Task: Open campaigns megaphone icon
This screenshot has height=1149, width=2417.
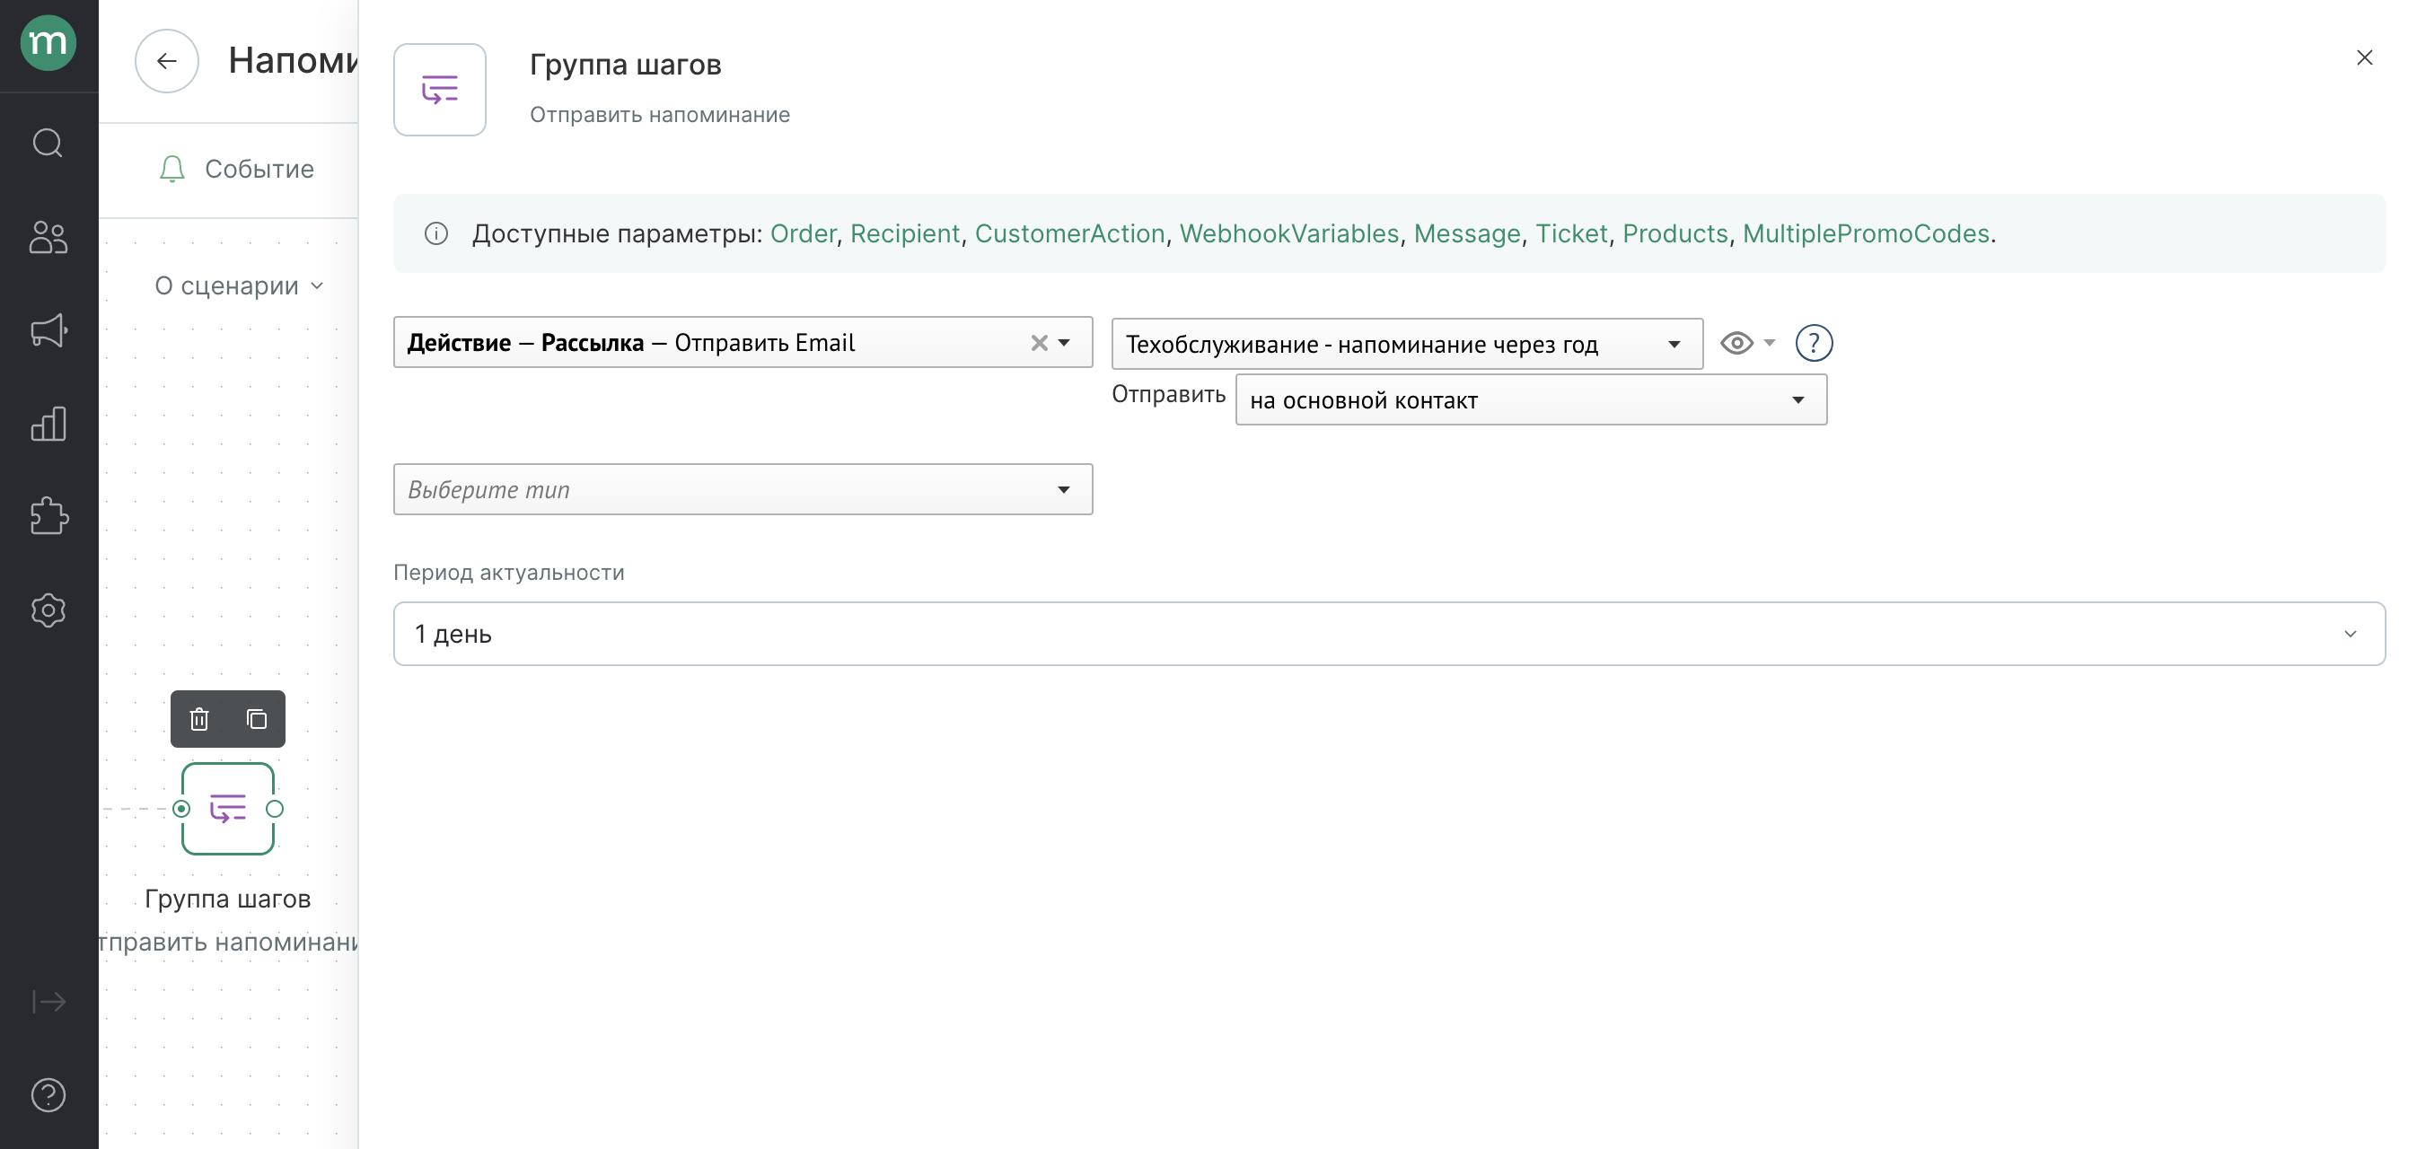Action: [x=48, y=330]
